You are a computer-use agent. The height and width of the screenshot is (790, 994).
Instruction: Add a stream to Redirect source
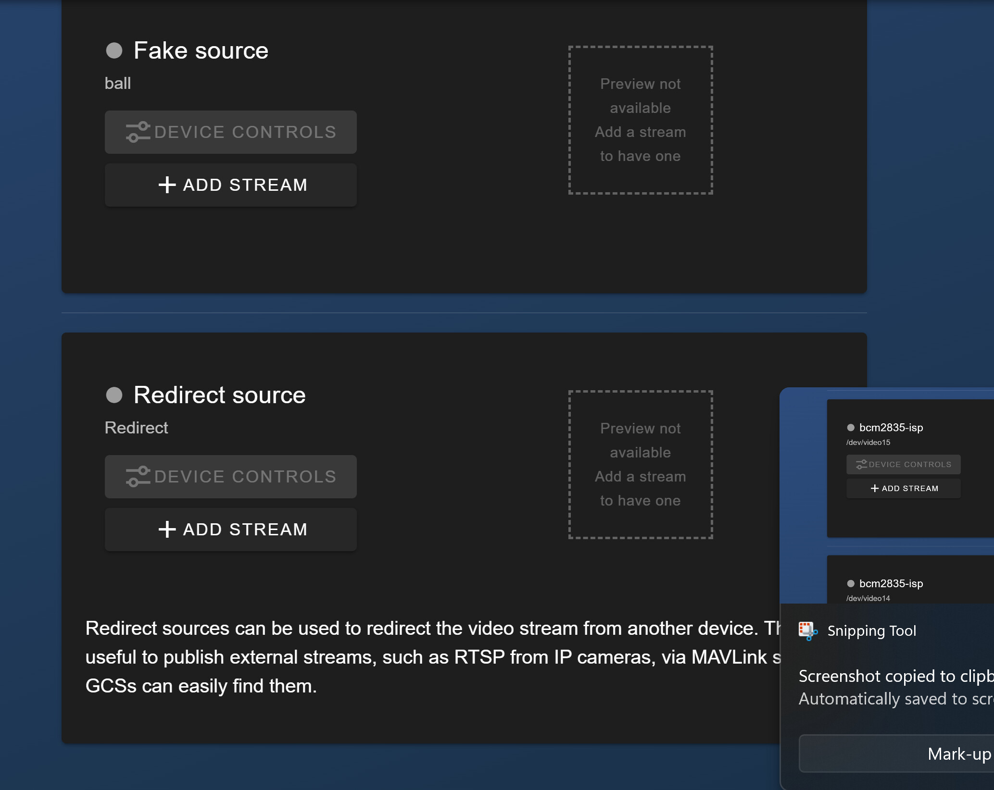[230, 530]
